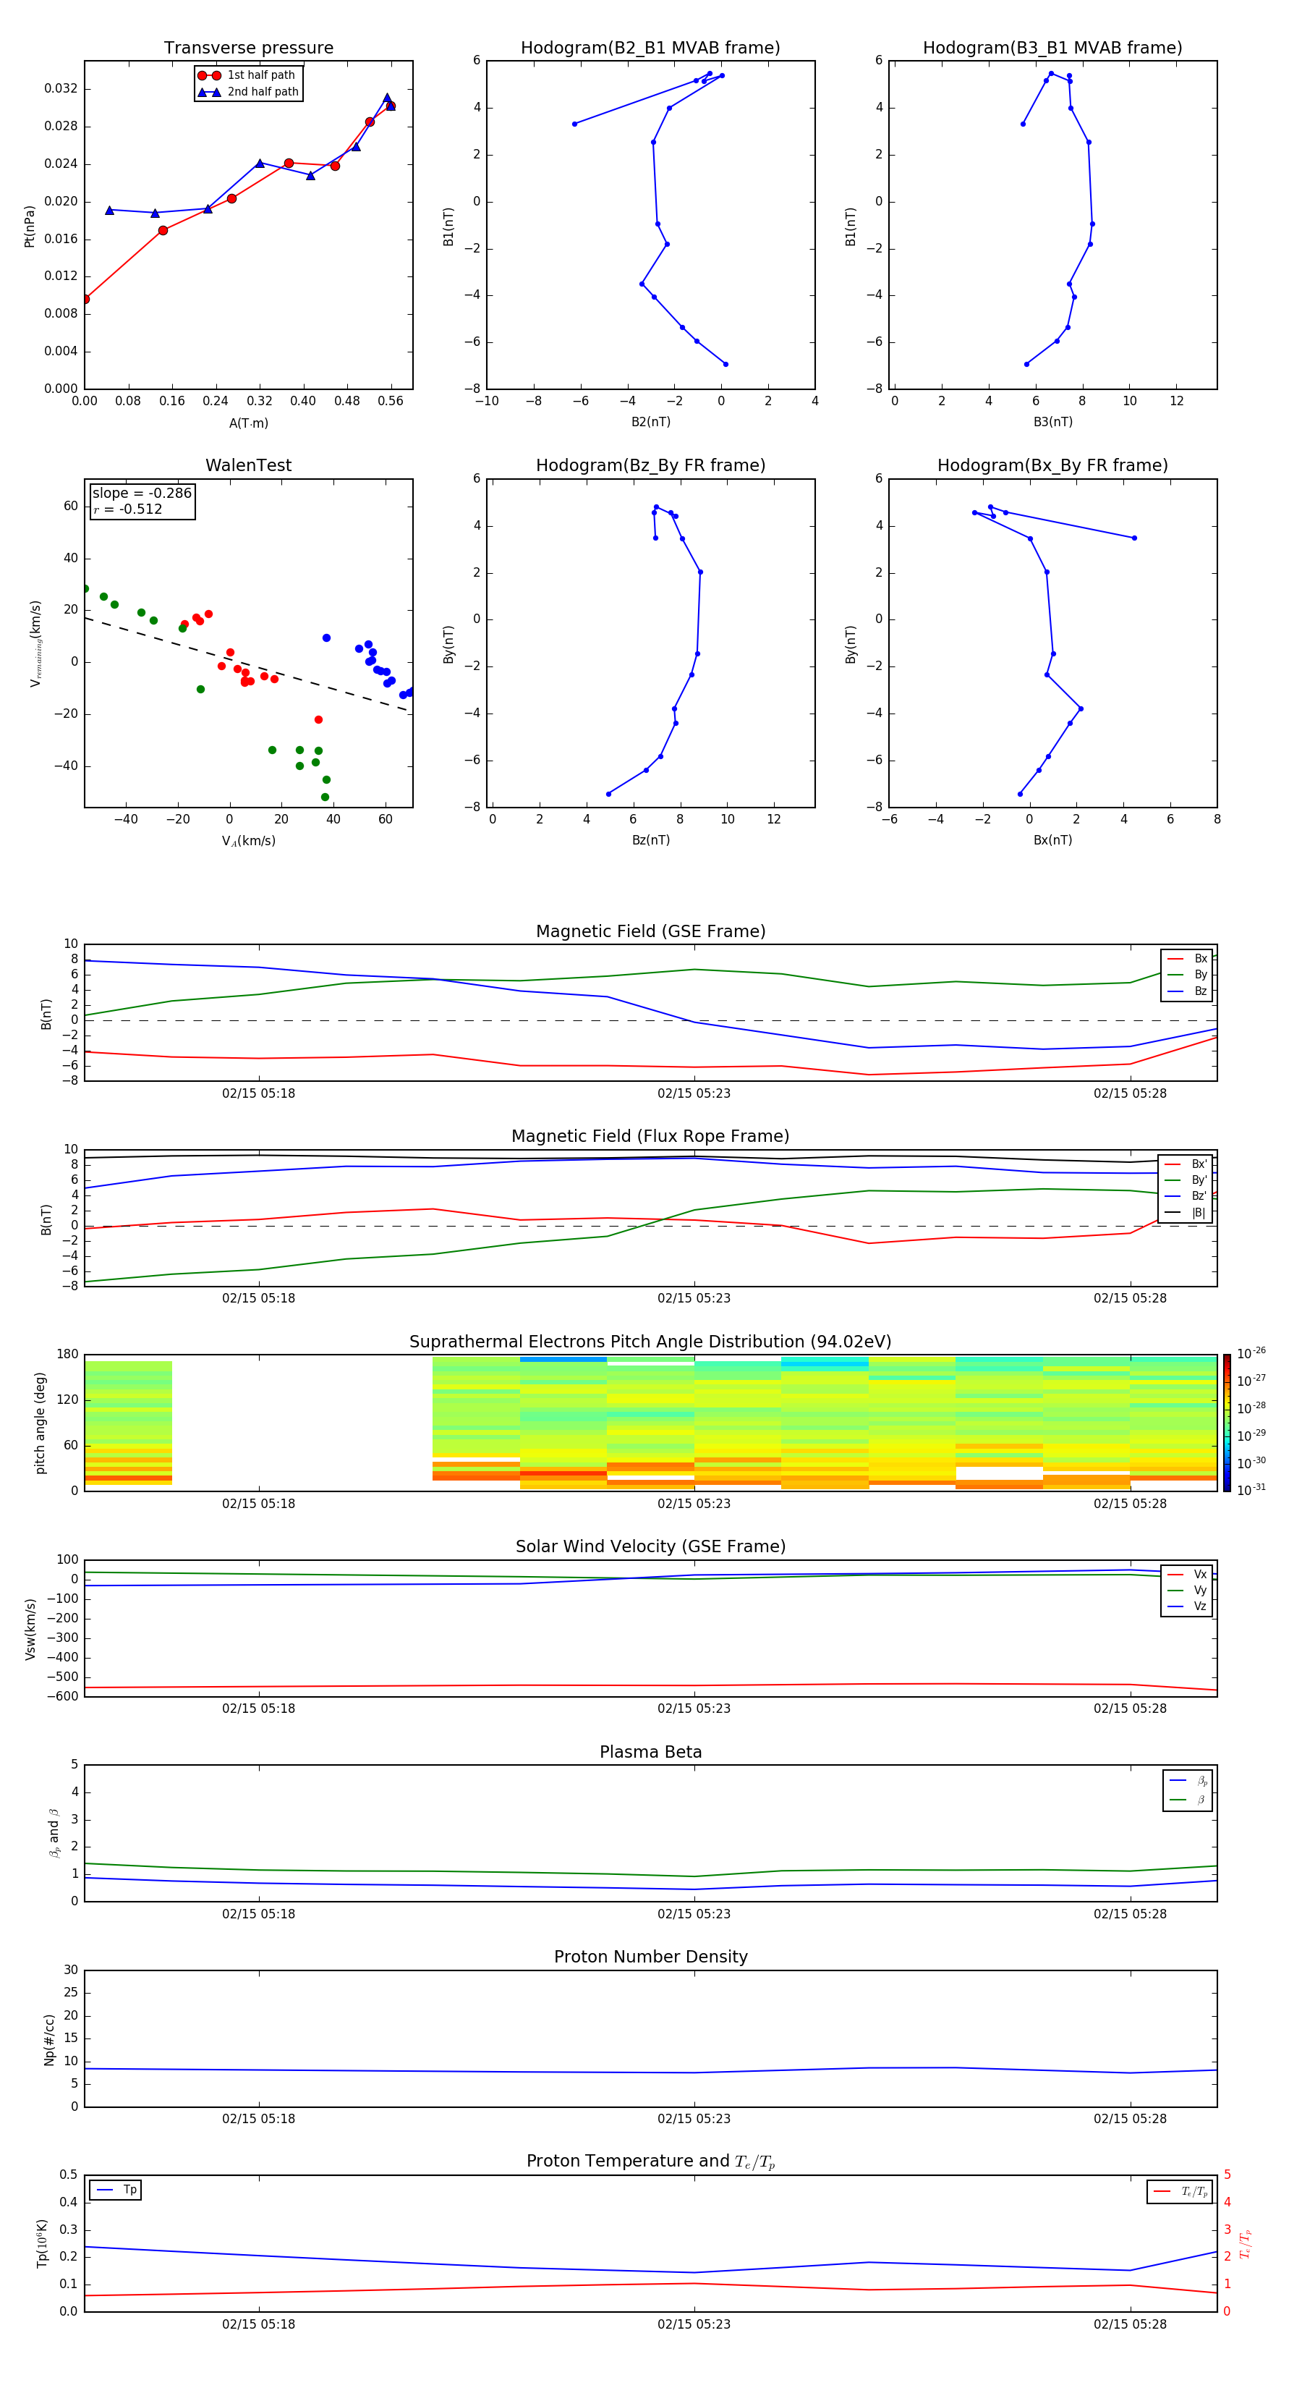Select the Te/Tp legend entry
Image resolution: width=1302 pixels, height=2388 pixels.
tap(1180, 2191)
